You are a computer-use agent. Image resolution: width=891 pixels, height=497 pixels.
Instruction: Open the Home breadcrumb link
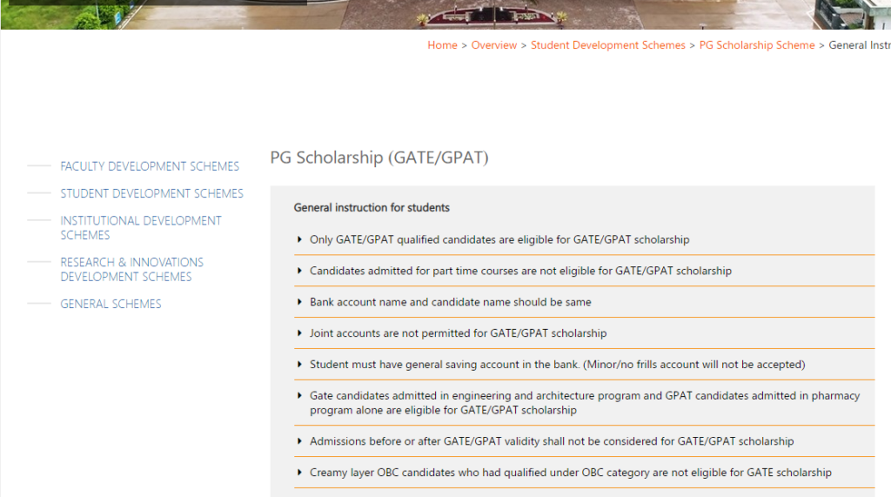click(442, 45)
